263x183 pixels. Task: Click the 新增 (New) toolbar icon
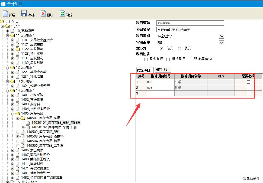coord(5,14)
